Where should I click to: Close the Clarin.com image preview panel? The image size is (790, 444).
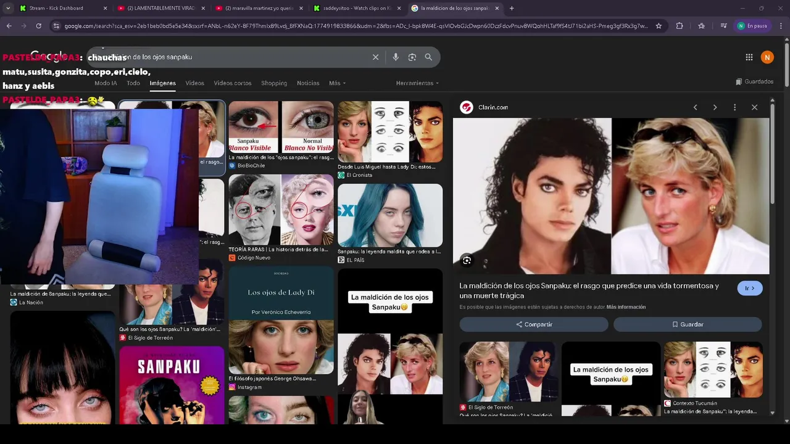(754, 107)
